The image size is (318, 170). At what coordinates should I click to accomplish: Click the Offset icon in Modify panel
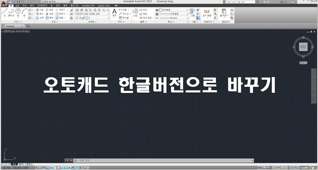(x=72, y=18)
